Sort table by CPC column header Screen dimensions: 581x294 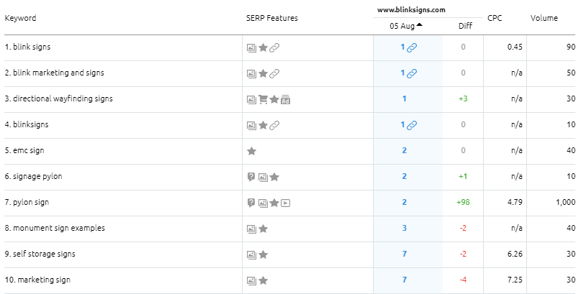[495, 17]
